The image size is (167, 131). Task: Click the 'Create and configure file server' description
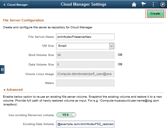tap(48, 27)
